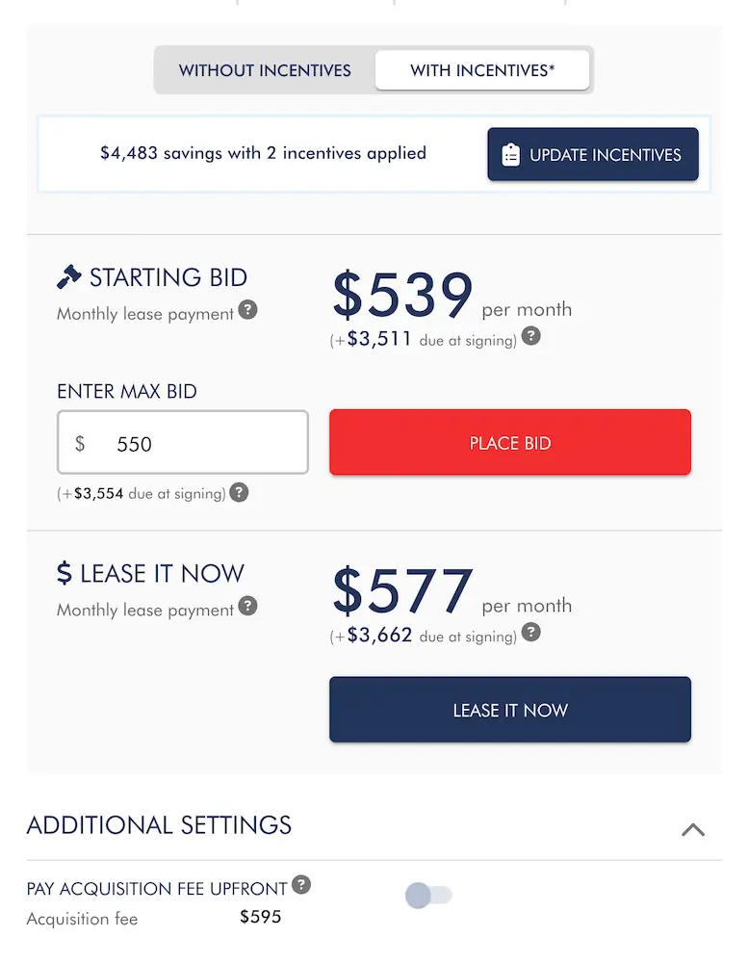Switch to Without Incentives pricing
The width and height of the screenshot is (748, 963).
[265, 70]
